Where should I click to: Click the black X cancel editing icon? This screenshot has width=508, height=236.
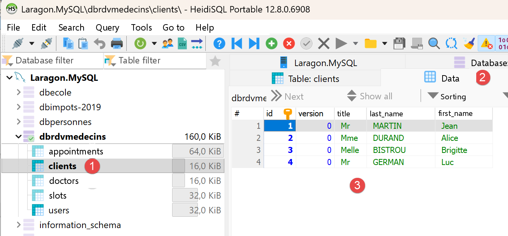coord(324,43)
